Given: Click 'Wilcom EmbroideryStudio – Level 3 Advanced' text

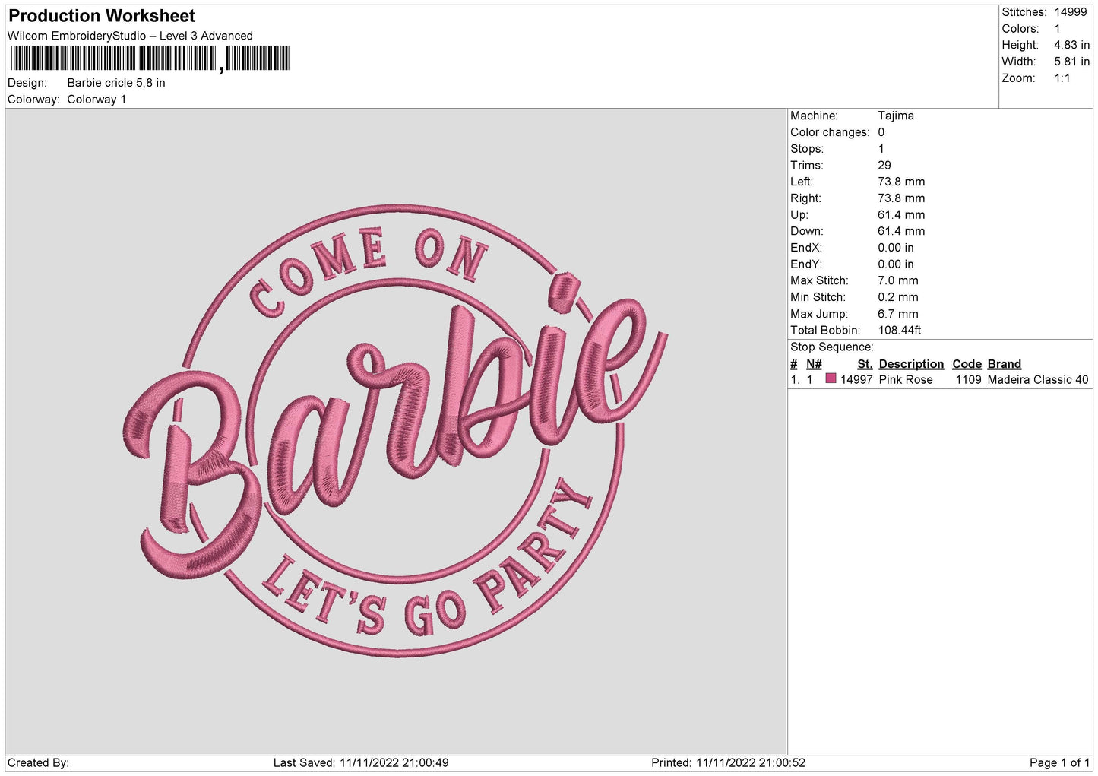Looking at the screenshot, I should [130, 36].
